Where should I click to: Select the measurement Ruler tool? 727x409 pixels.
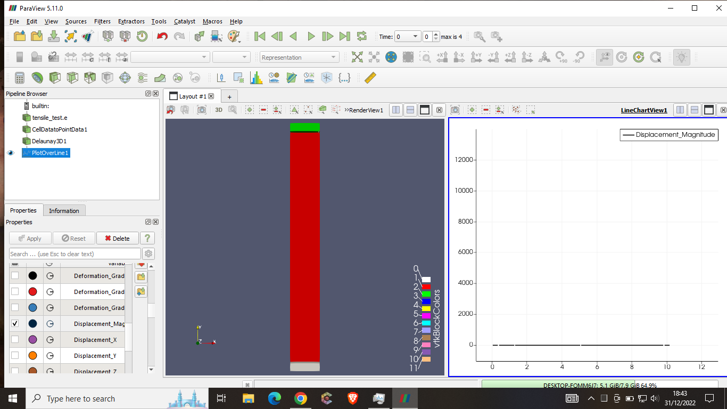[369, 77]
